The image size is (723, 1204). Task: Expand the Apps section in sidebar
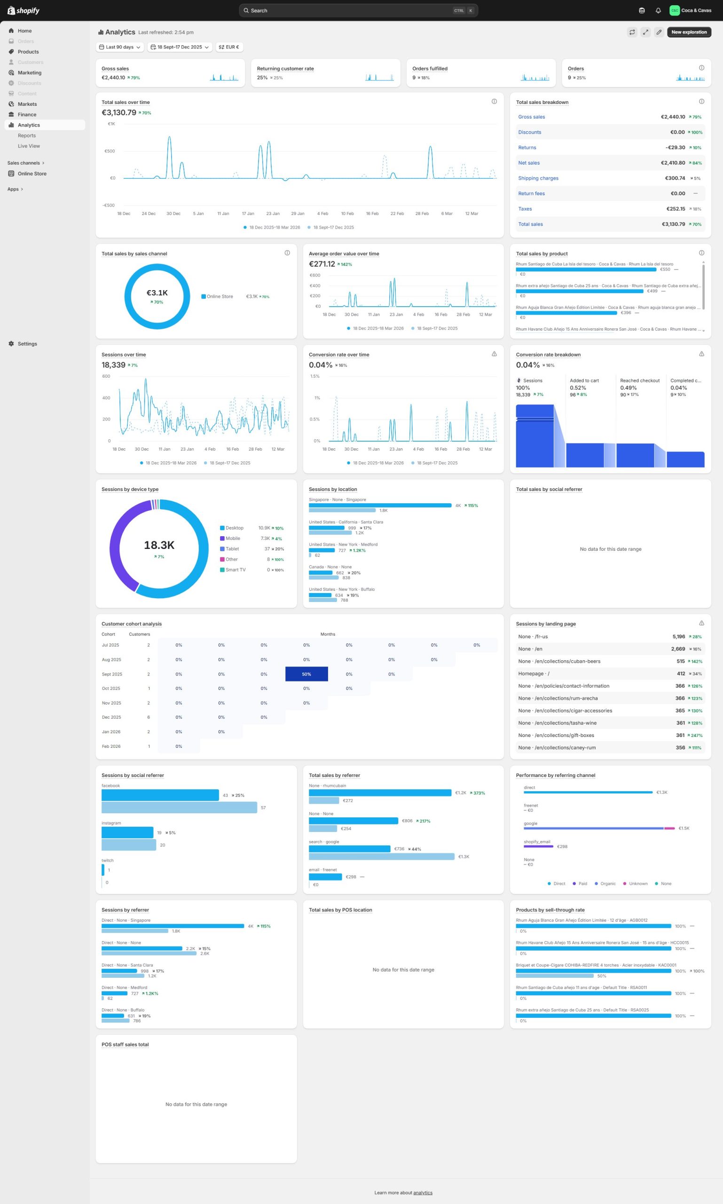point(15,189)
